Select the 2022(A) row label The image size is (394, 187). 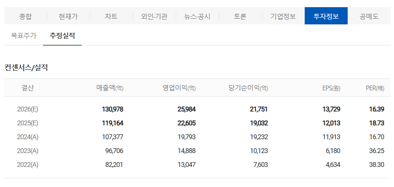click(28, 165)
